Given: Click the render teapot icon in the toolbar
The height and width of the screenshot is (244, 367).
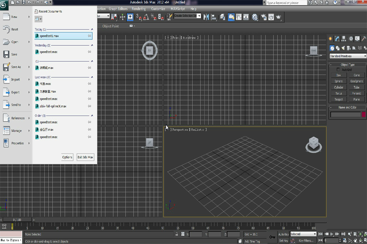Looking at the screenshot, I should [279, 17].
